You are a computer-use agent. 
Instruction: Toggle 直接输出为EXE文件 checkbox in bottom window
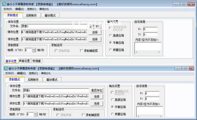click(112, 92)
